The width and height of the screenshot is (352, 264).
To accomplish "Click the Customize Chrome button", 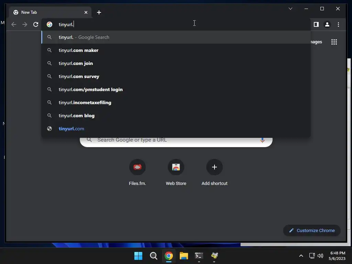I will tap(312, 231).
